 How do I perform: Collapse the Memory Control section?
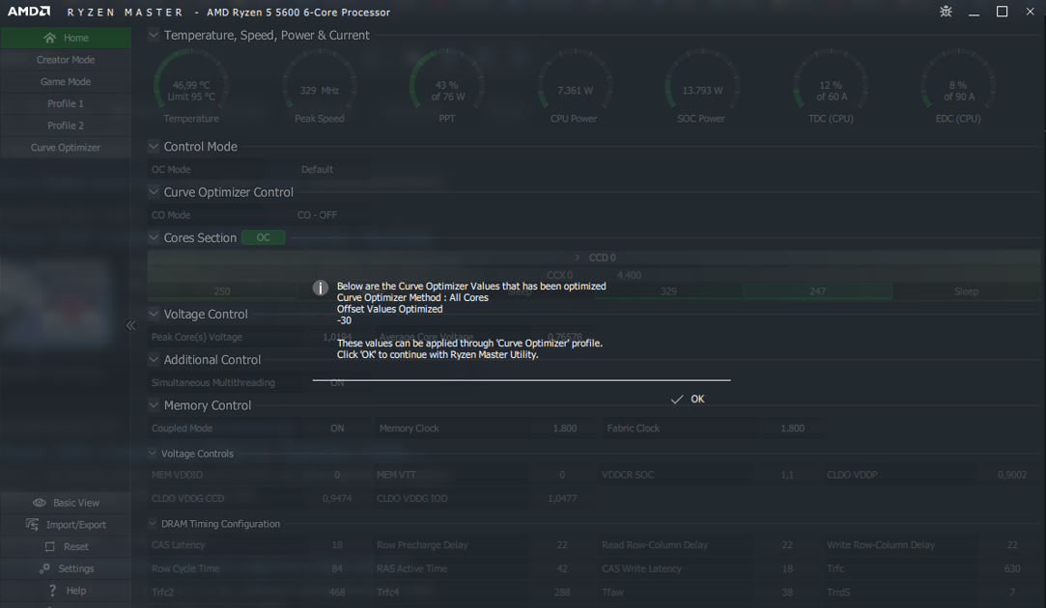[154, 404]
